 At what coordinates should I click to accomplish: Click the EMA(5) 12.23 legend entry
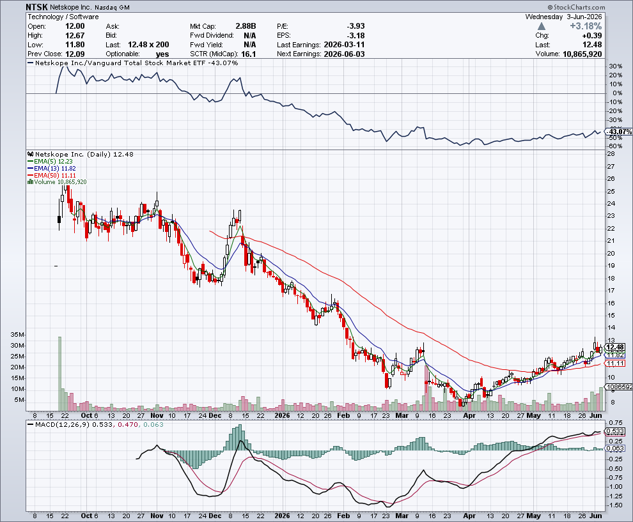50,162
